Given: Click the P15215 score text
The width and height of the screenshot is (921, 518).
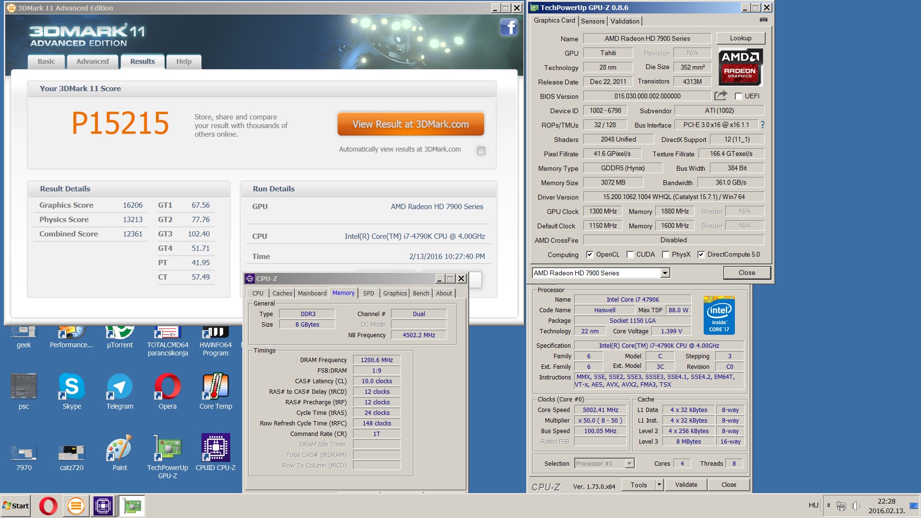Looking at the screenshot, I should (x=120, y=123).
